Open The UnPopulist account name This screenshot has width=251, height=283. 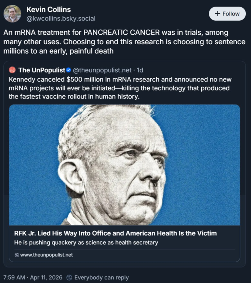click(42, 70)
